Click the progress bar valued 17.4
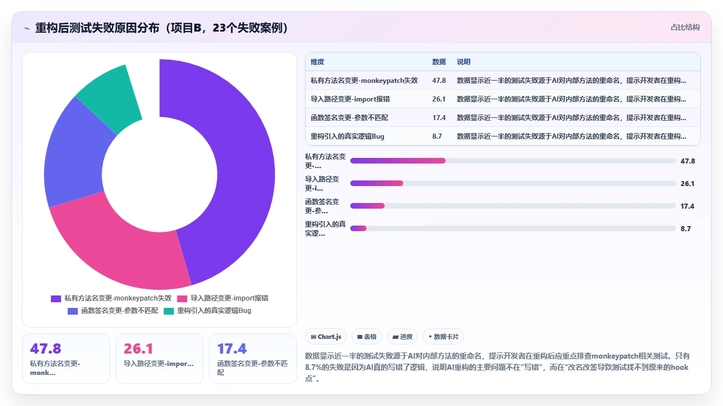 513,206
